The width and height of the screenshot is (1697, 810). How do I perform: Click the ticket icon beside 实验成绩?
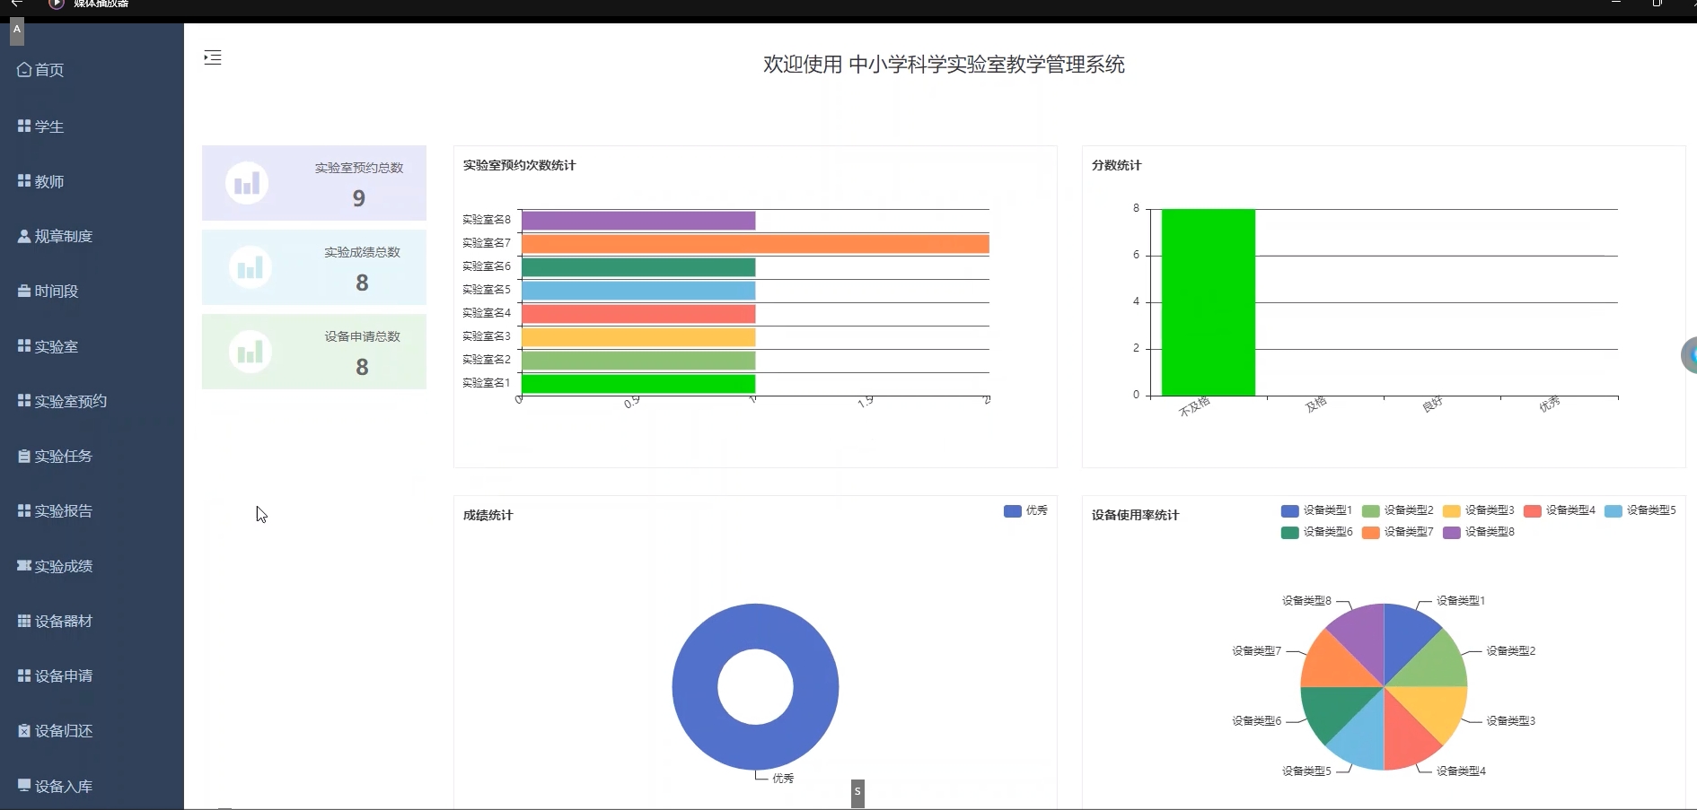[24, 566]
